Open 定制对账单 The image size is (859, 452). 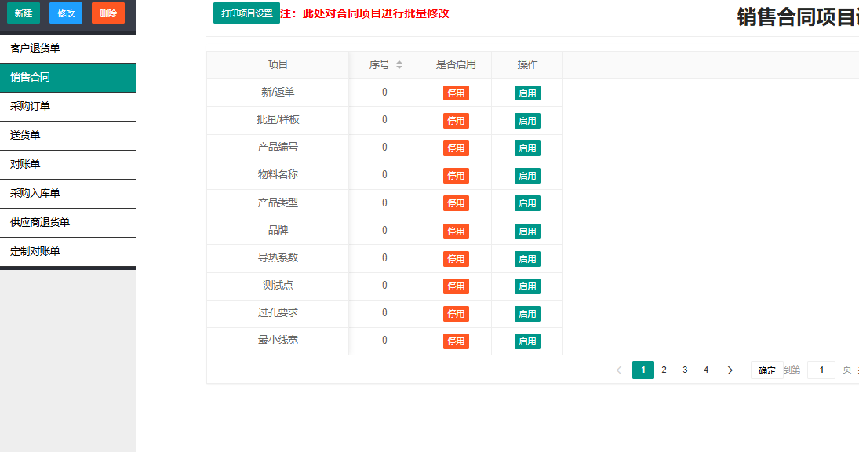point(68,251)
